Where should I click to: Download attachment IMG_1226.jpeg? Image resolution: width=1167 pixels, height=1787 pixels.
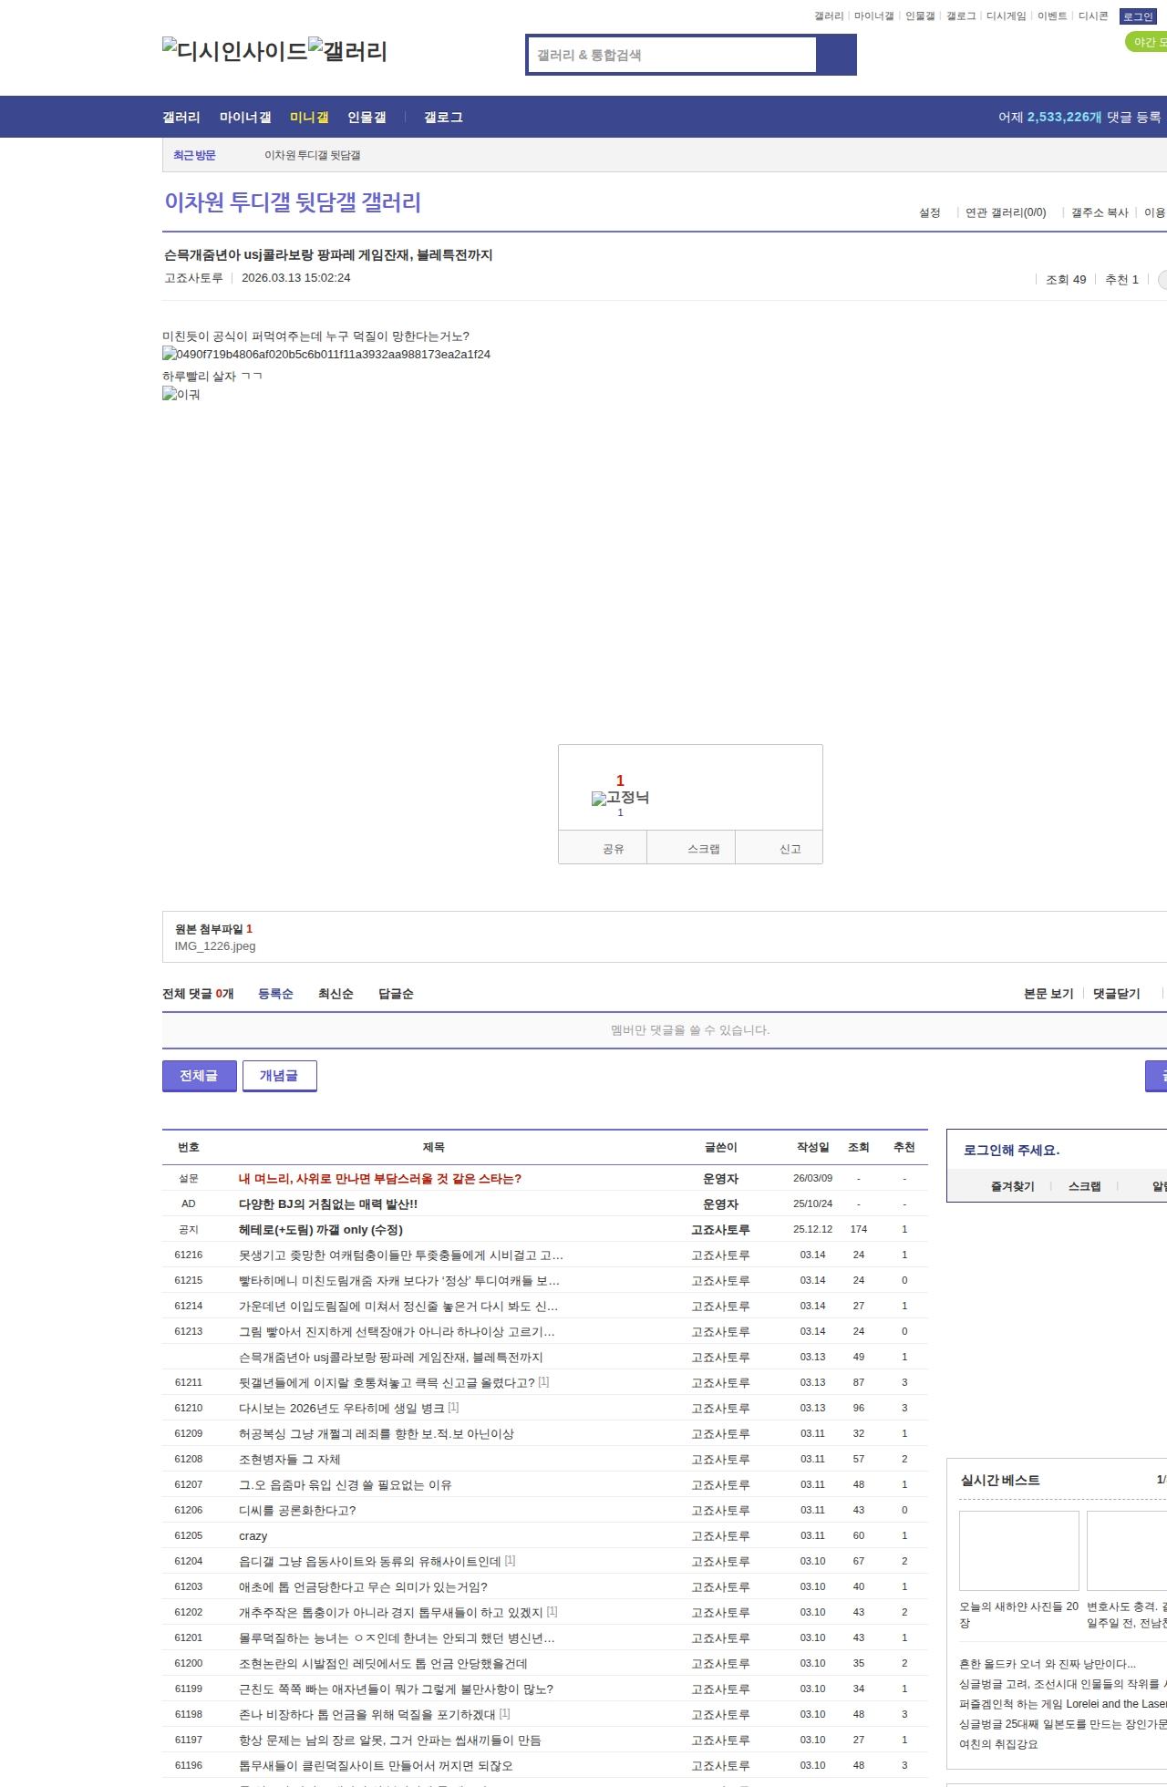point(215,946)
